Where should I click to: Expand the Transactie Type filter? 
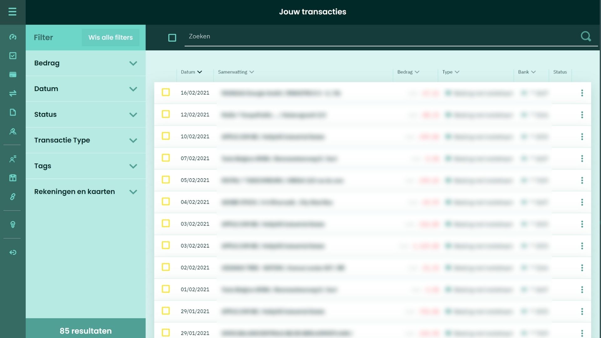pos(85,140)
